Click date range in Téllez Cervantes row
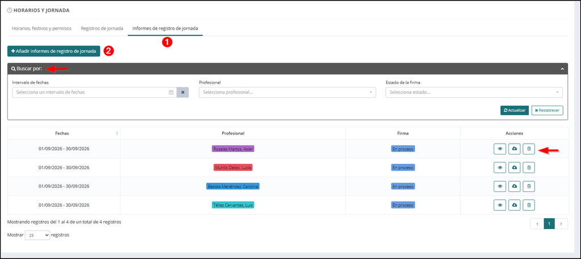 pyautogui.click(x=64, y=205)
